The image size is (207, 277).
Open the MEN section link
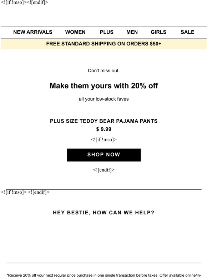pos(132,32)
